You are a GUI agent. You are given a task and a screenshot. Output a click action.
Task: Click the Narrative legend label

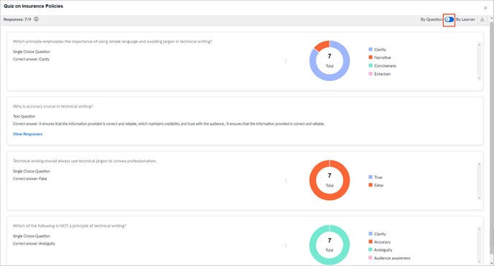point(383,57)
